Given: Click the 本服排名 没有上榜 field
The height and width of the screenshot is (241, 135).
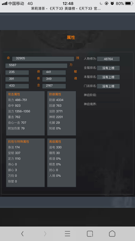Looking at the screenshot, I should (x=108, y=77).
